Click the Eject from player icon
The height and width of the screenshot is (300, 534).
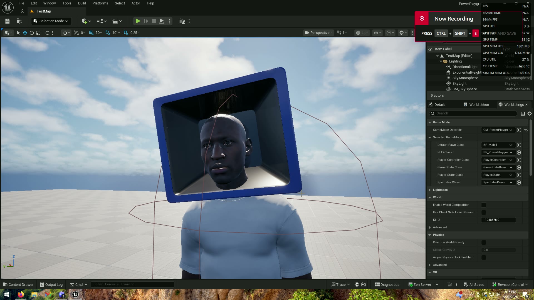[161, 21]
